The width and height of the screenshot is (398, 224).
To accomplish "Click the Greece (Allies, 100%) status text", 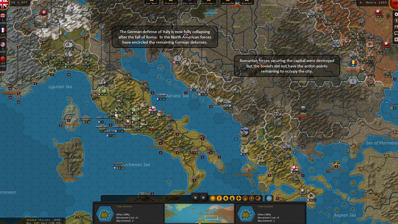I will (x=44, y=220).
